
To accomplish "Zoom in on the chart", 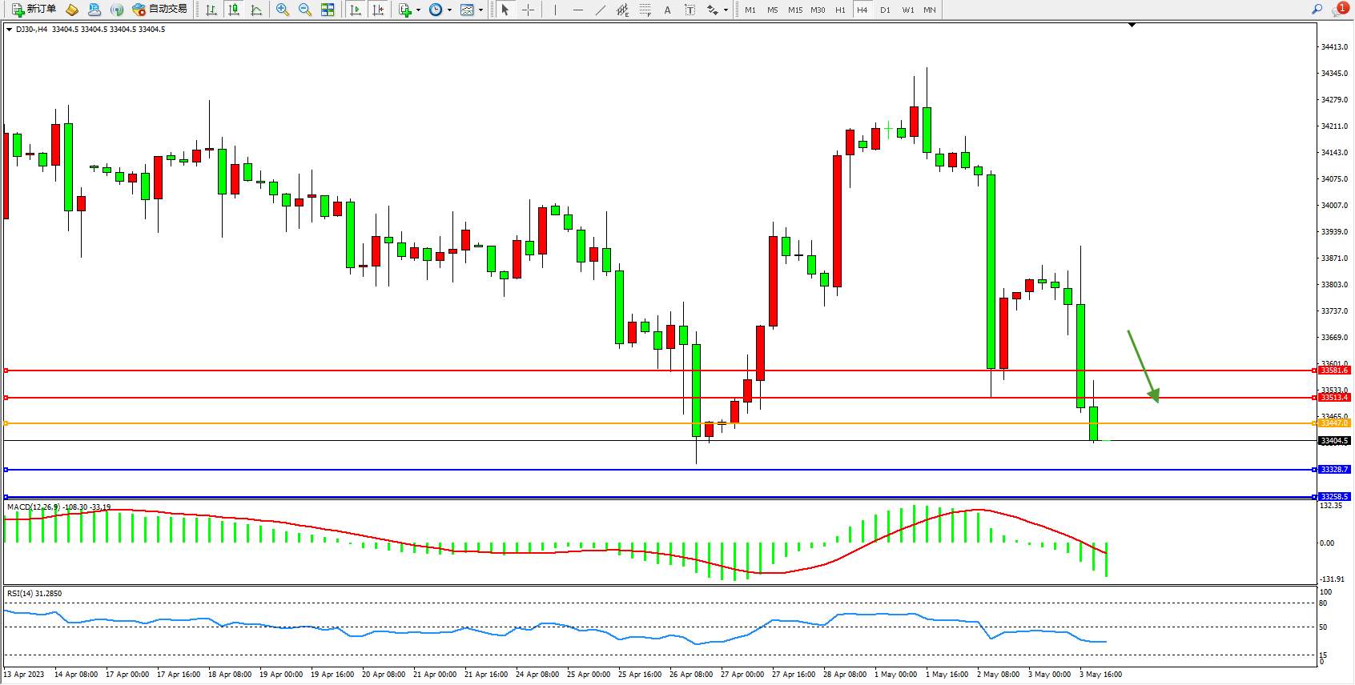I will [283, 10].
